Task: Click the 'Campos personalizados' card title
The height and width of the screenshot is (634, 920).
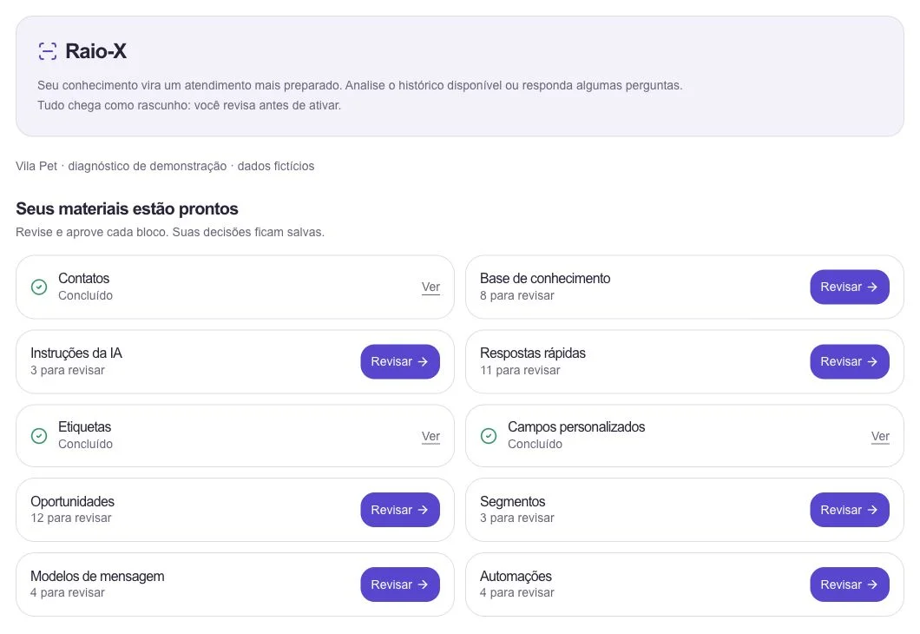Action: tap(576, 426)
